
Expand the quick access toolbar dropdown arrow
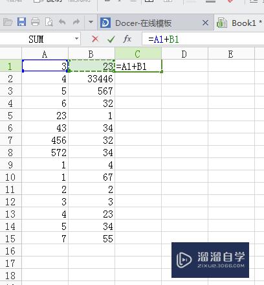point(91,22)
